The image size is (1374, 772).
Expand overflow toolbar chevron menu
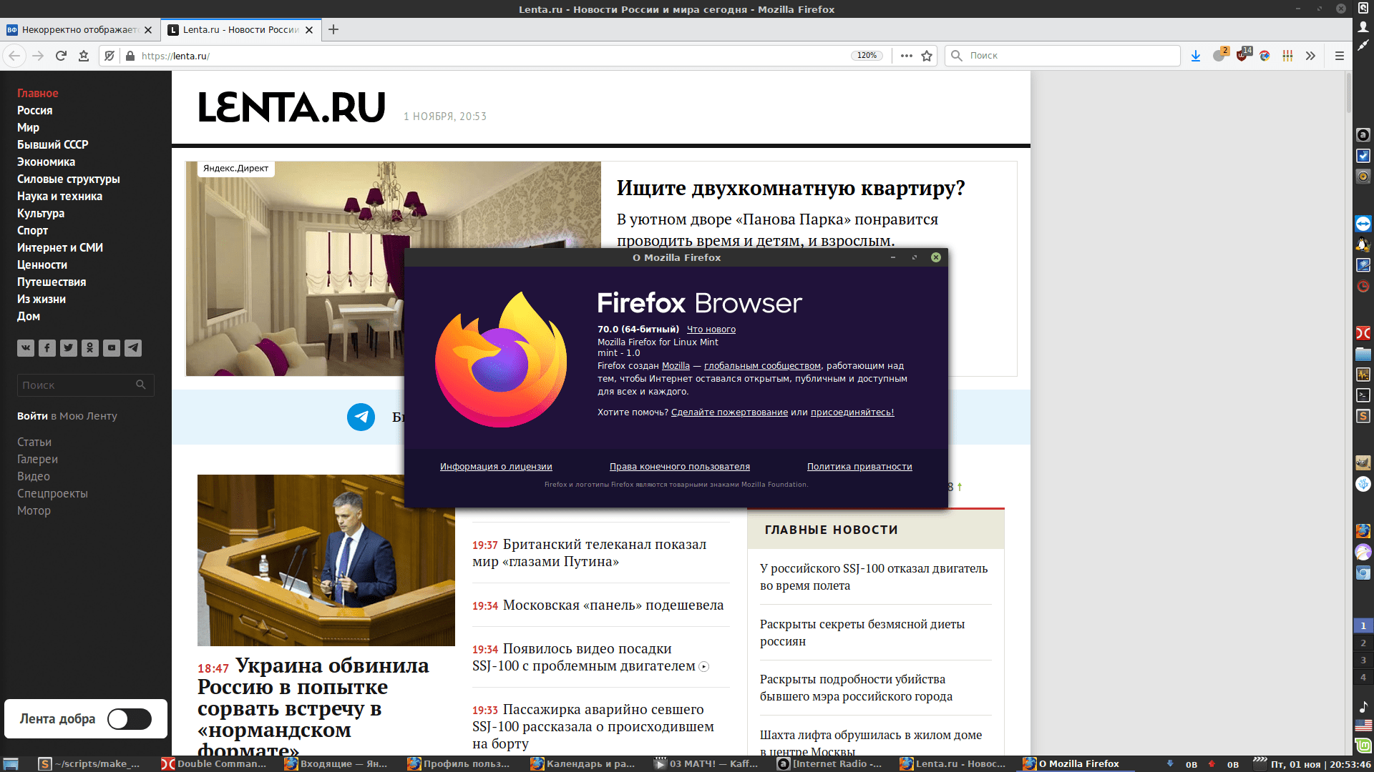pyautogui.click(x=1310, y=56)
